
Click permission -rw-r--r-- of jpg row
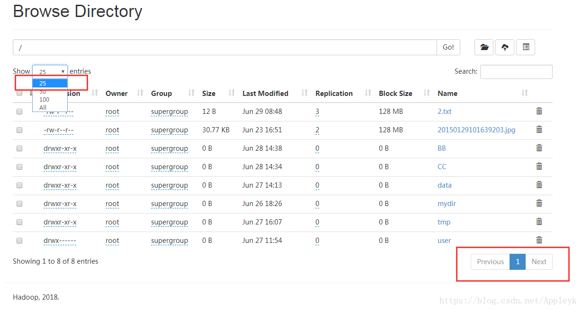point(58,130)
